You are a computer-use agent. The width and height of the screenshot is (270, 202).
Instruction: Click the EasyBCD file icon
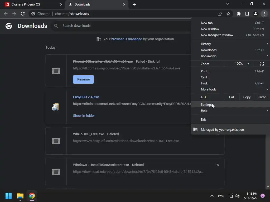(56, 107)
